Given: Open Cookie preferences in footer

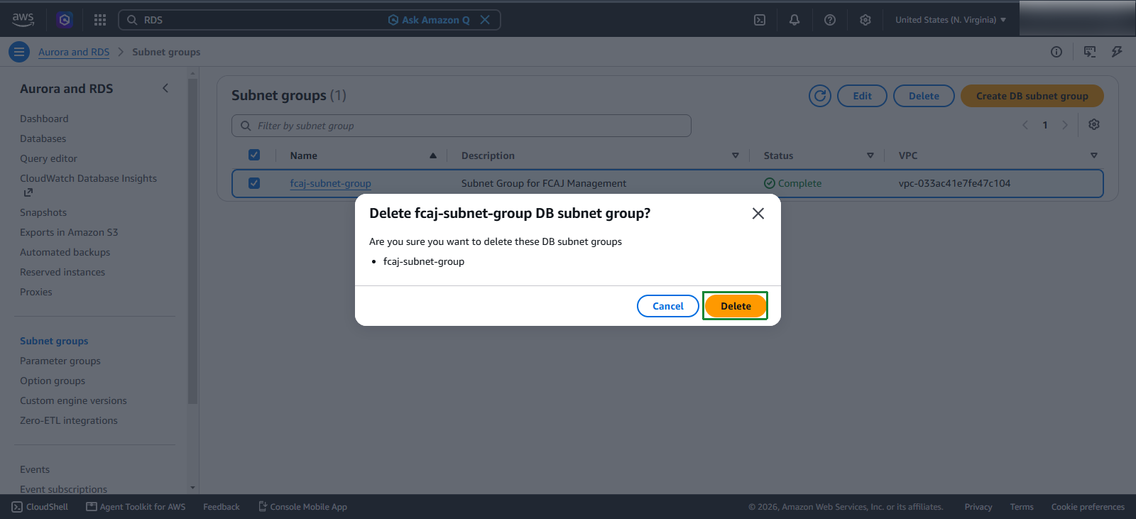Looking at the screenshot, I should coord(1088,507).
